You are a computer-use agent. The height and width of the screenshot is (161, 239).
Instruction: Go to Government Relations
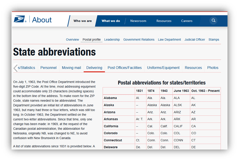[x=139, y=40]
